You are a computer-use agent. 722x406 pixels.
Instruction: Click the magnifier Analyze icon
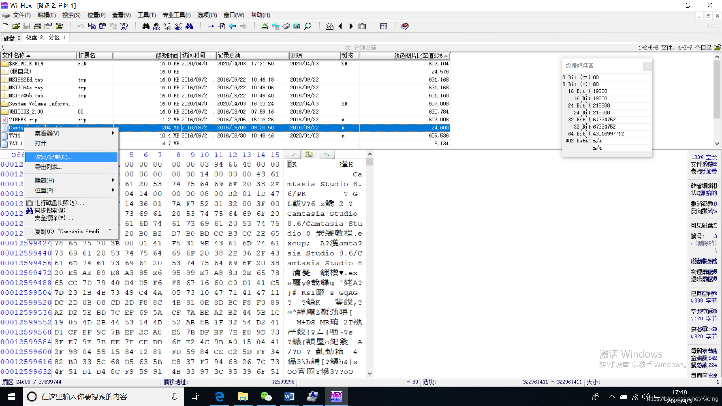click(x=308, y=26)
